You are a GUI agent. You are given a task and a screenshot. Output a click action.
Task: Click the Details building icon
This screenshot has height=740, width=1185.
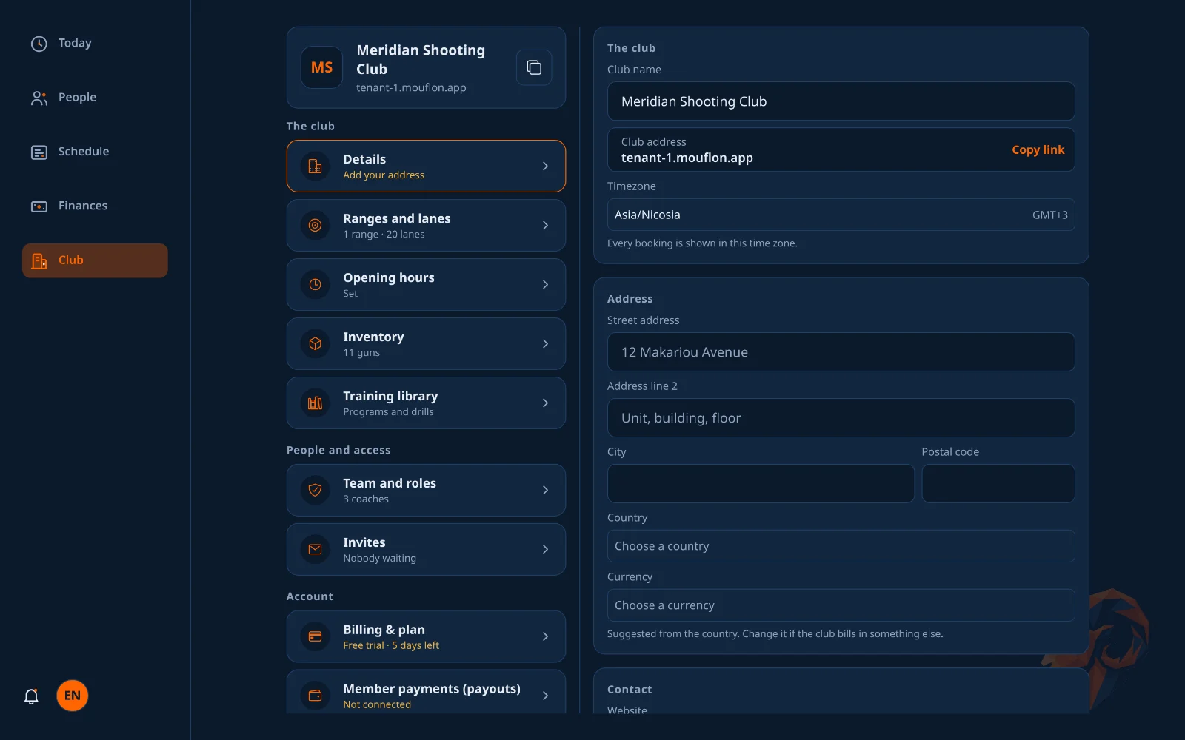(x=315, y=166)
